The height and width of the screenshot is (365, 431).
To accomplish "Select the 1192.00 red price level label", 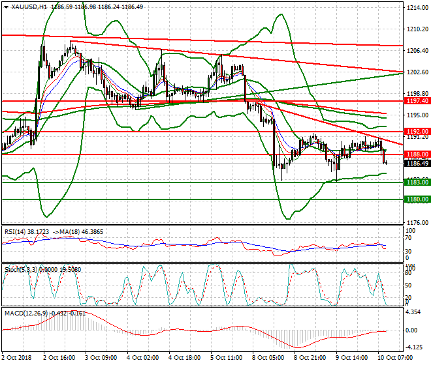I will [417, 132].
